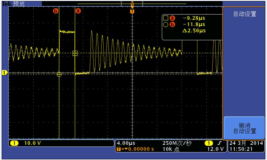Viewport: 267px width, 160px height.
Task: Click the circular cursor b waveform handle
Action: point(59,74)
